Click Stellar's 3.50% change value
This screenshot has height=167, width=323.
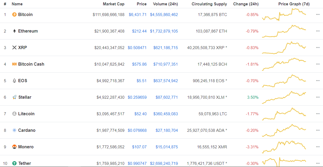pos(253,97)
